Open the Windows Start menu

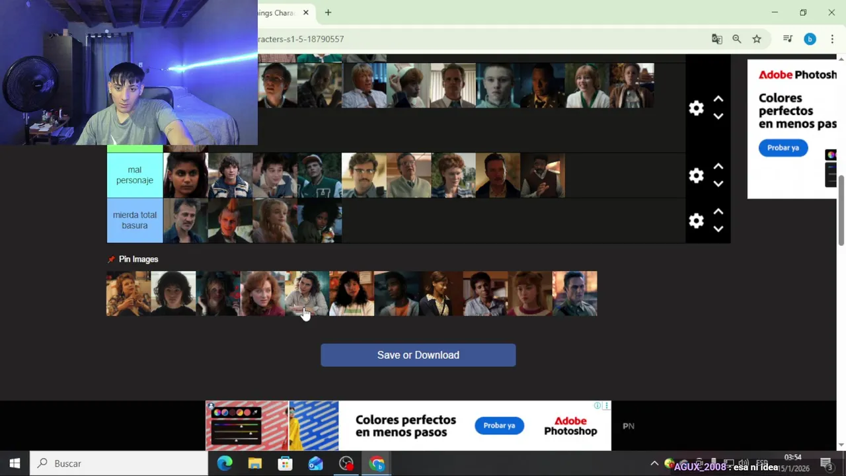coord(15,463)
